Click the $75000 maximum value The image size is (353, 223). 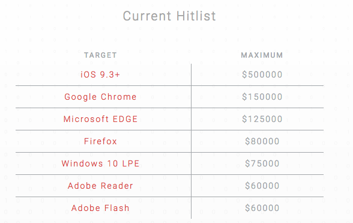(x=262, y=163)
